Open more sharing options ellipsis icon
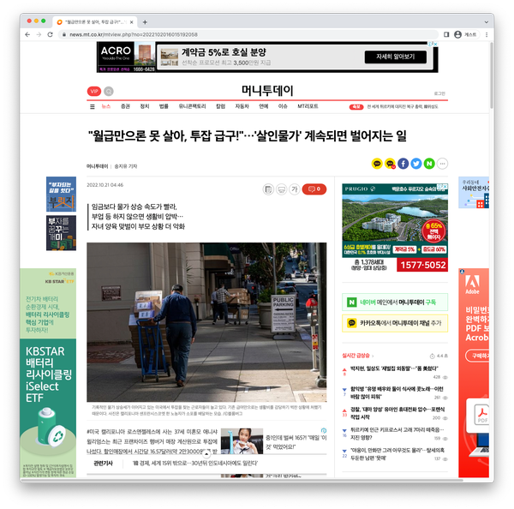Viewport: 514px width, 509px height. (442, 164)
